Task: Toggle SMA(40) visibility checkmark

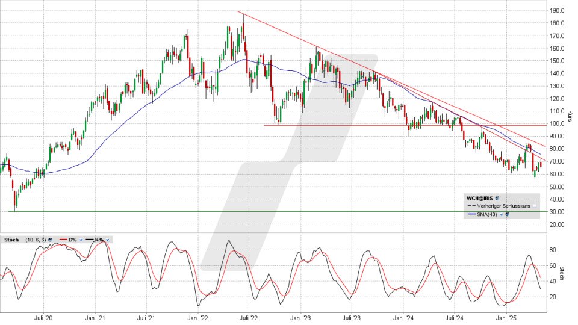Action: point(502,214)
